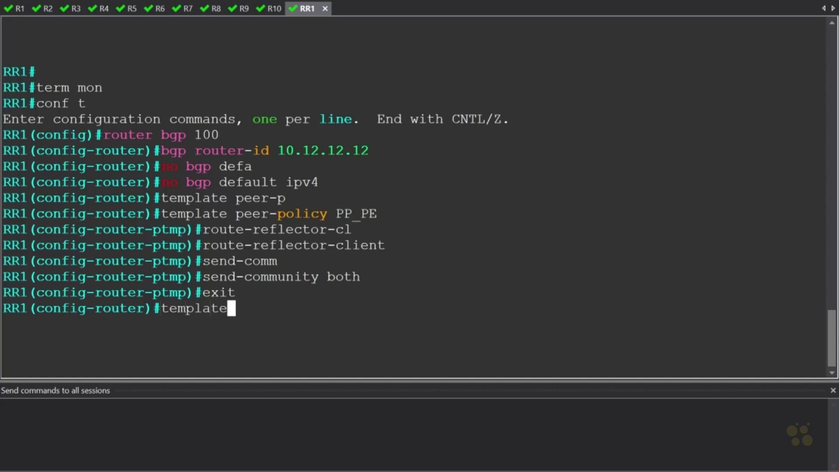Click the current 'template' prompt line
The image size is (839, 472).
119,308
